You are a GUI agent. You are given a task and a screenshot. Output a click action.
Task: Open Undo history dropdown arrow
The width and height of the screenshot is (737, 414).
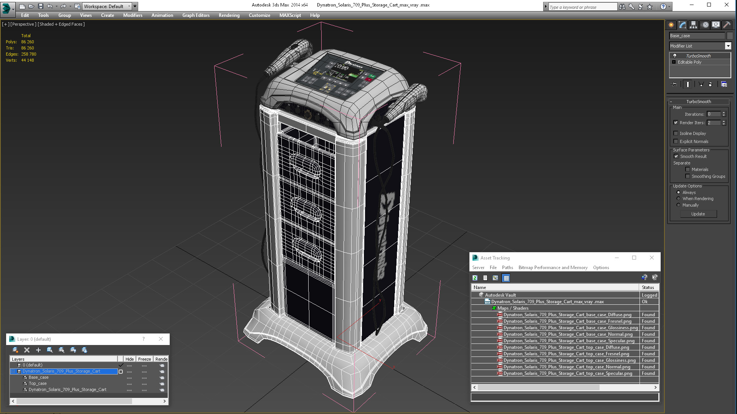click(x=56, y=7)
